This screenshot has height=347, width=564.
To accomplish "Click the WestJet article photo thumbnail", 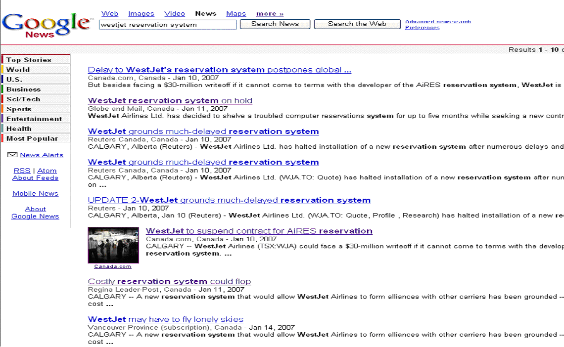I will point(113,245).
